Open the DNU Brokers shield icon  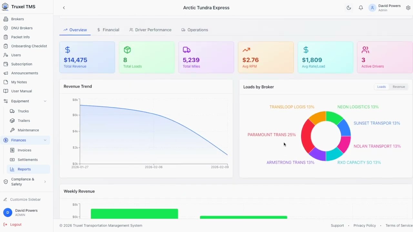(x=5, y=28)
